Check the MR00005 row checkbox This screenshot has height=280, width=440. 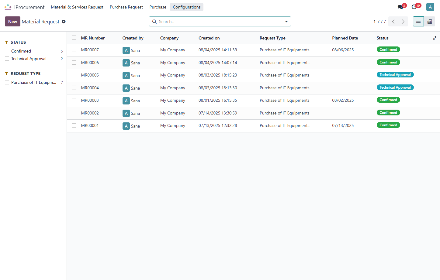pos(74,75)
